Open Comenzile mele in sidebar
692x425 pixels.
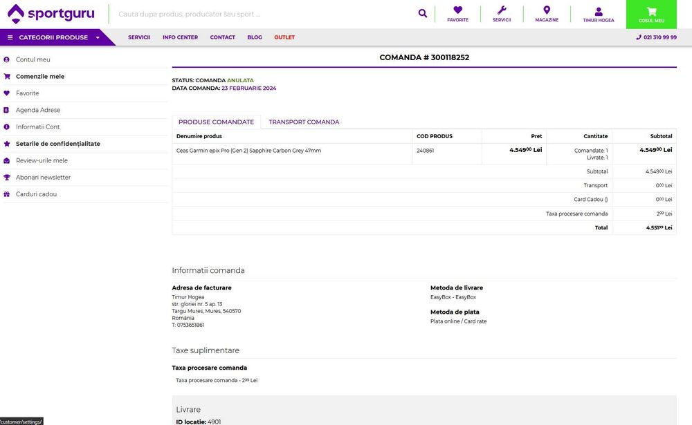[x=40, y=77]
